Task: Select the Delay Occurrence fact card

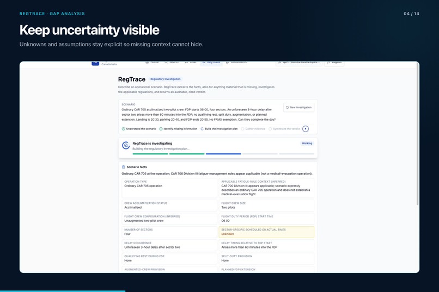Action: 169,245
